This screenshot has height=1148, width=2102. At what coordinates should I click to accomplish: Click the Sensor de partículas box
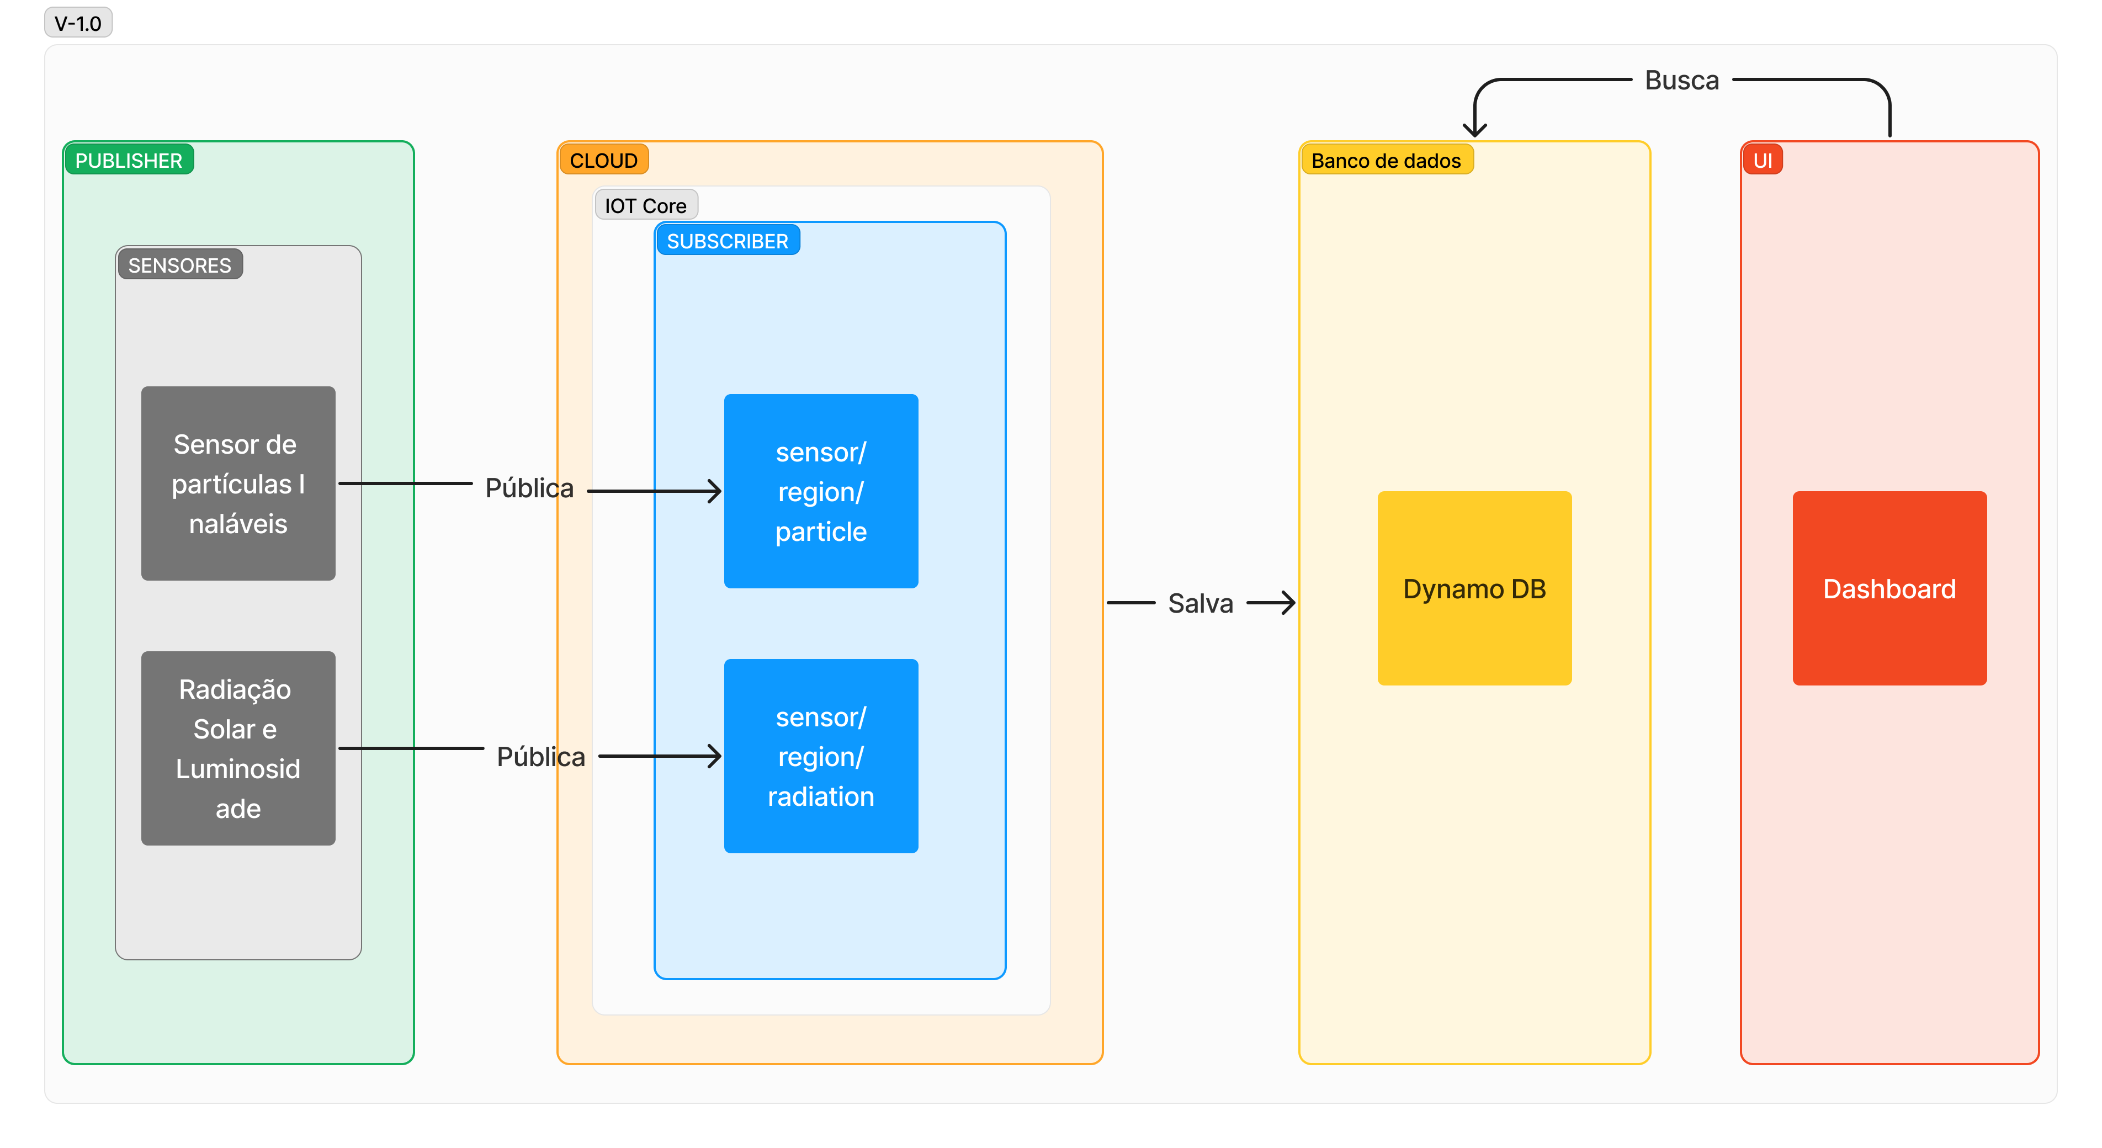238,483
